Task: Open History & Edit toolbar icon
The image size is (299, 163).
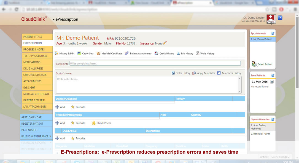Action: pyautogui.click(x=56, y=54)
